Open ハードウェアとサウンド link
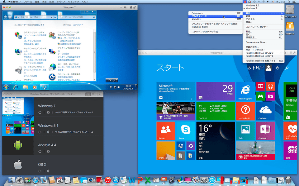 tap(34, 67)
